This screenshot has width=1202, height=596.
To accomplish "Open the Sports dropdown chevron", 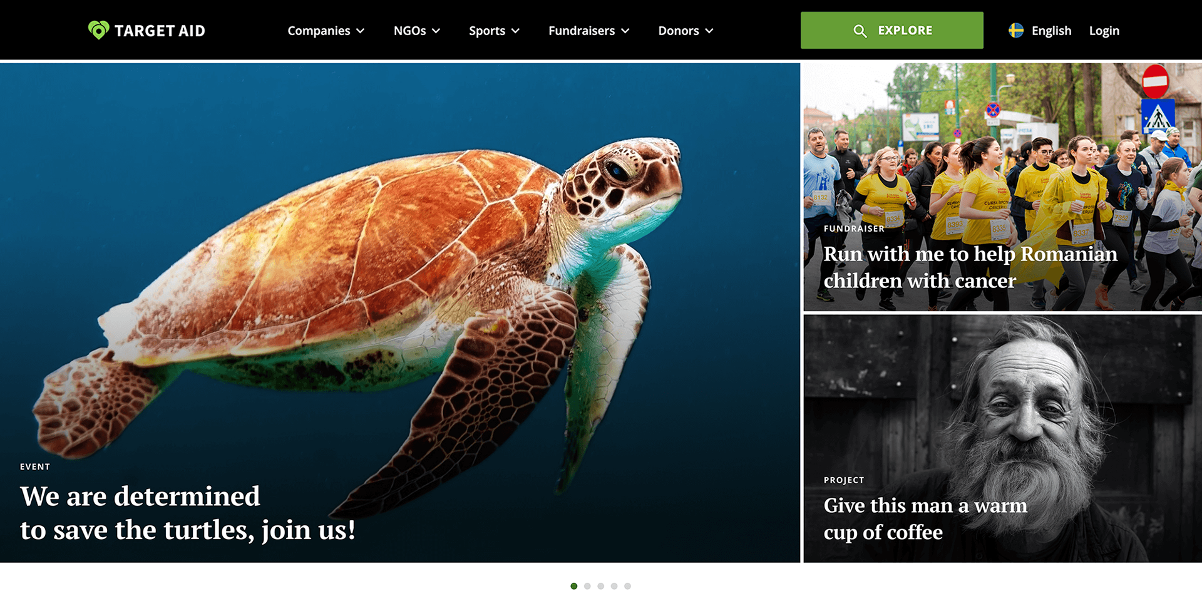I will click(x=515, y=31).
